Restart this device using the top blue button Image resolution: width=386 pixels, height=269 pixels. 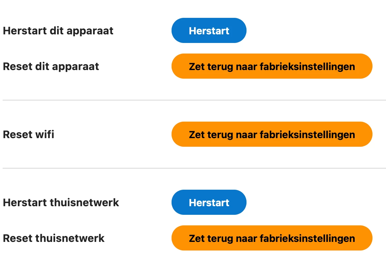coord(209,31)
